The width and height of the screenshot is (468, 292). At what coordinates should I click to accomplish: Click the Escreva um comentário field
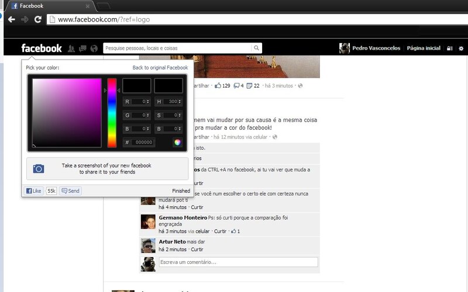(x=238, y=262)
